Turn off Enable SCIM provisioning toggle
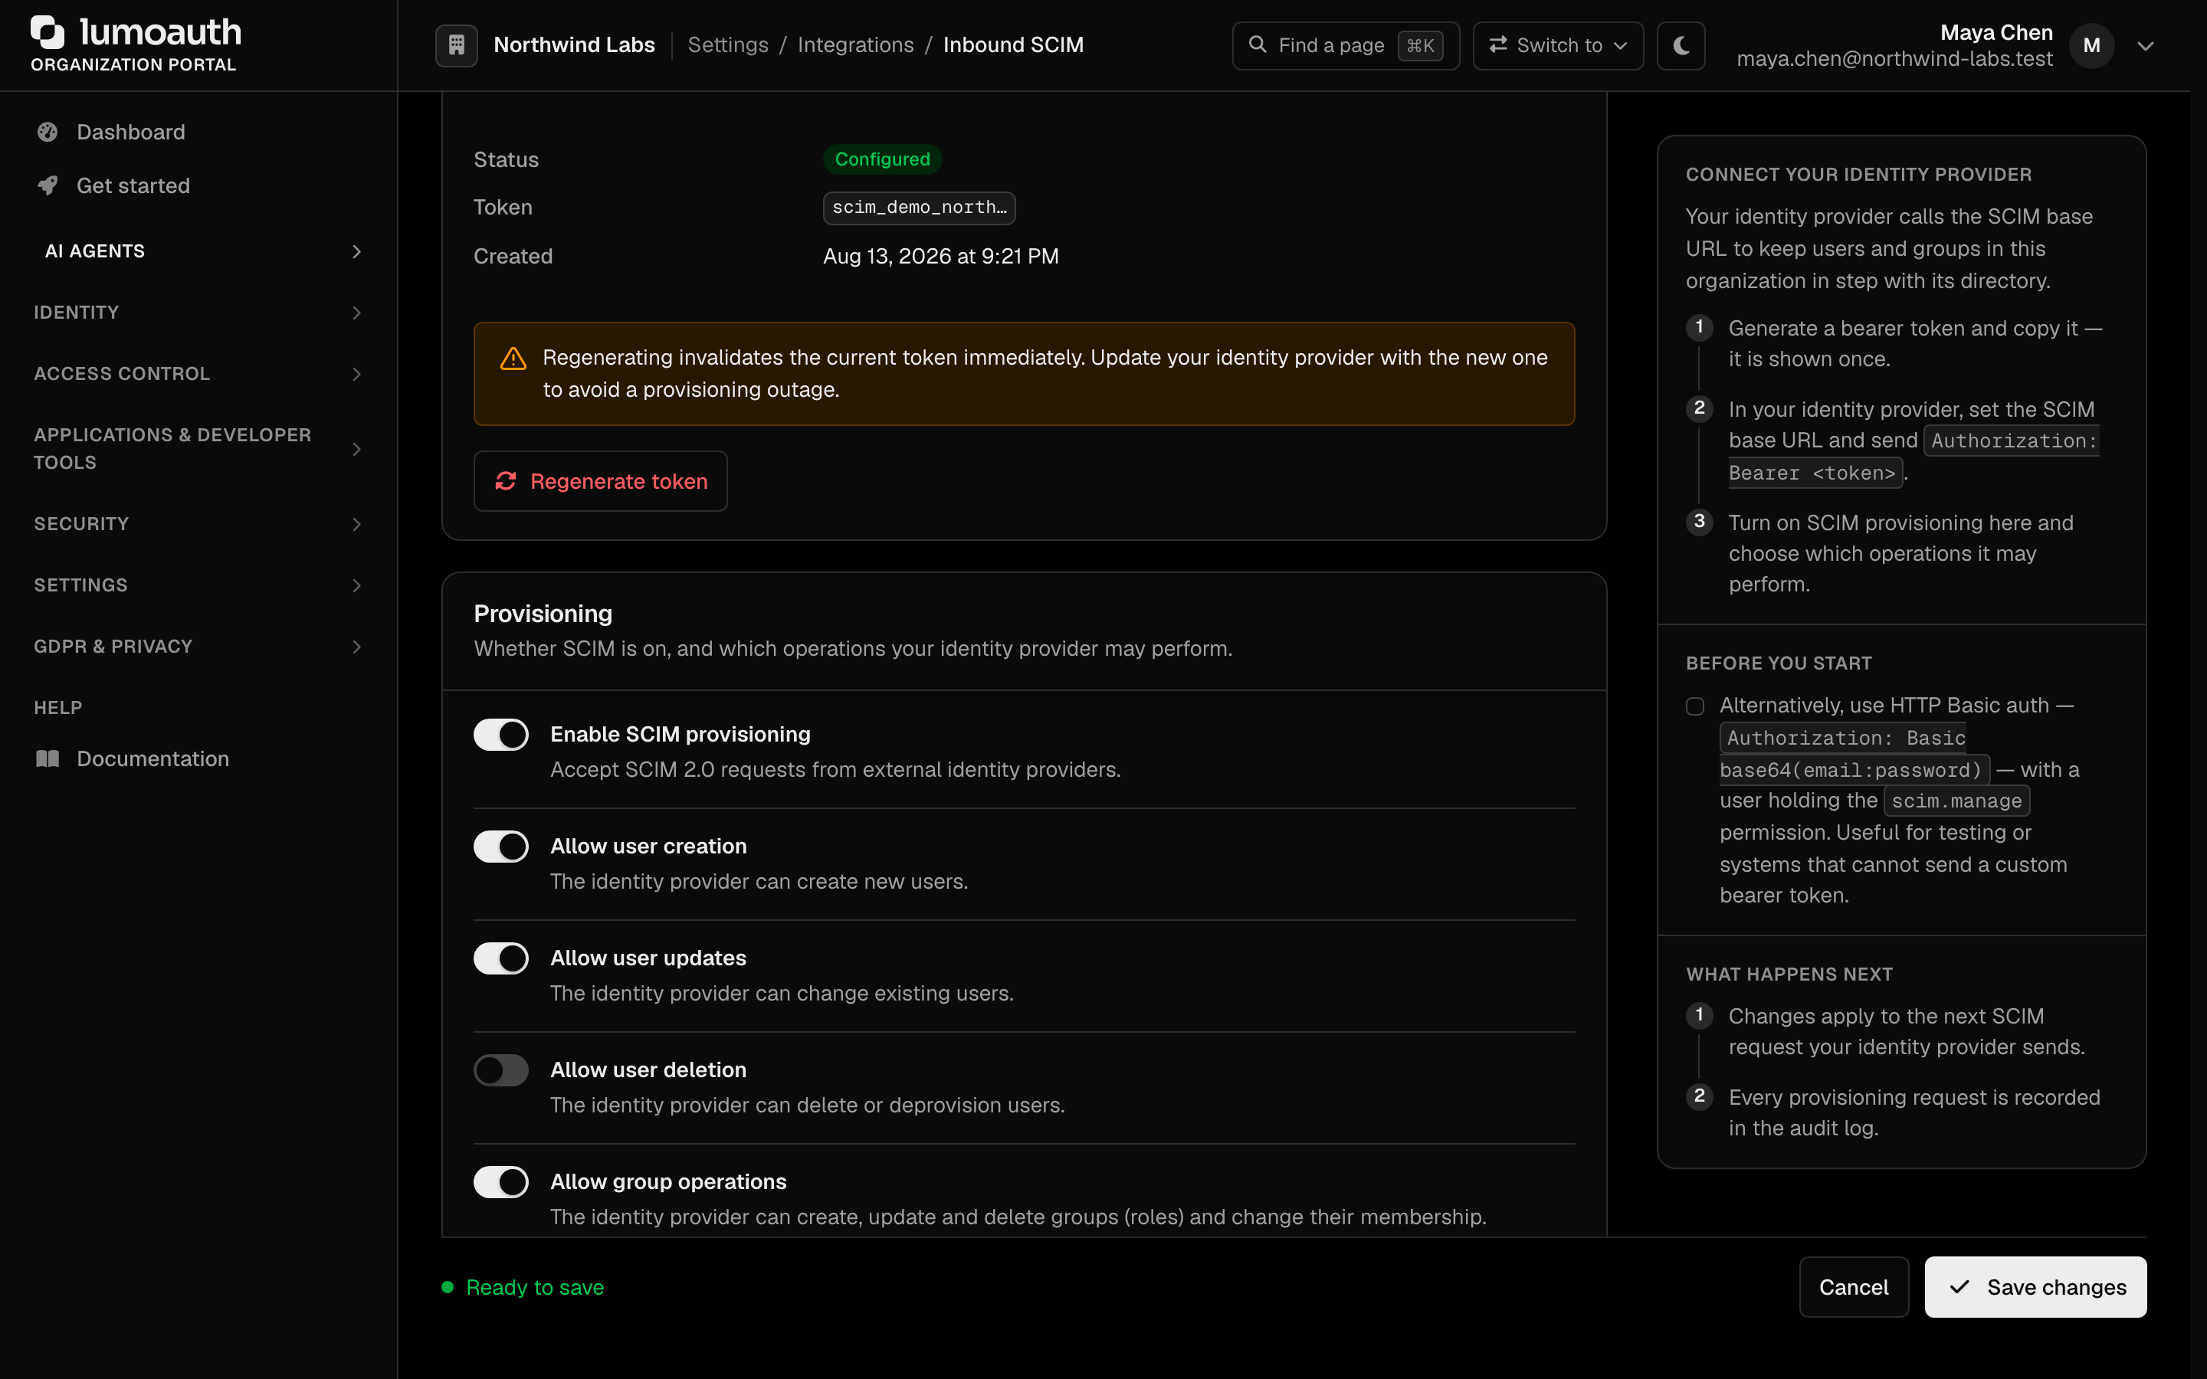The height and width of the screenshot is (1379, 2207). click(x=500, y=734)
